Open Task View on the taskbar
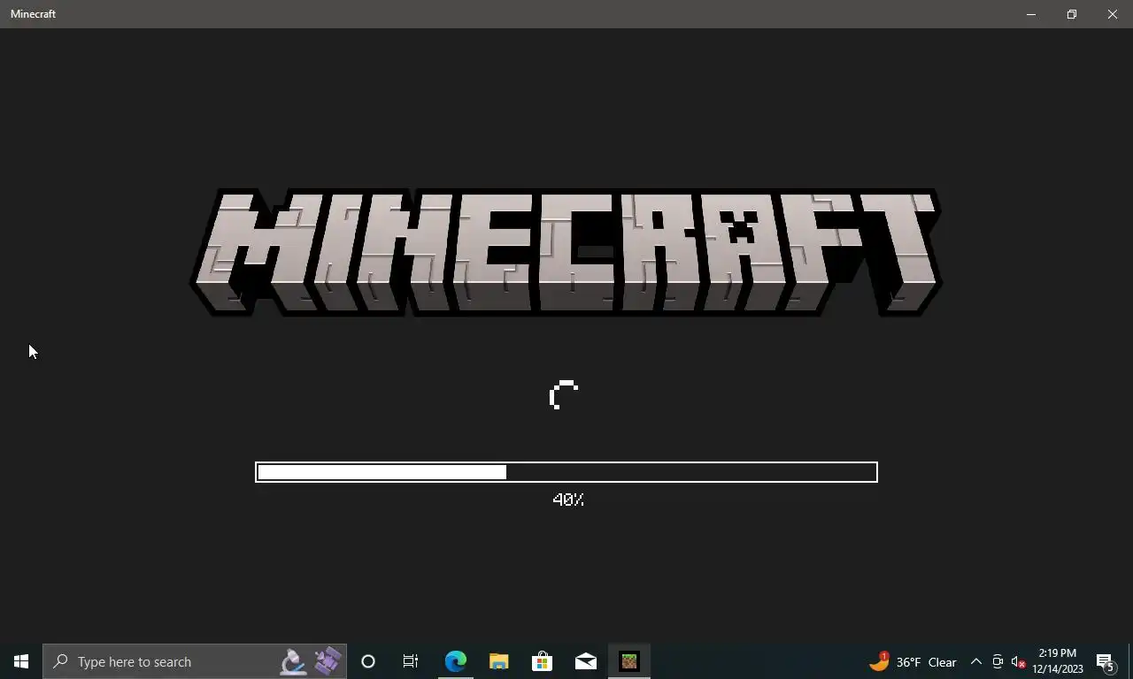 pos(411,661)
